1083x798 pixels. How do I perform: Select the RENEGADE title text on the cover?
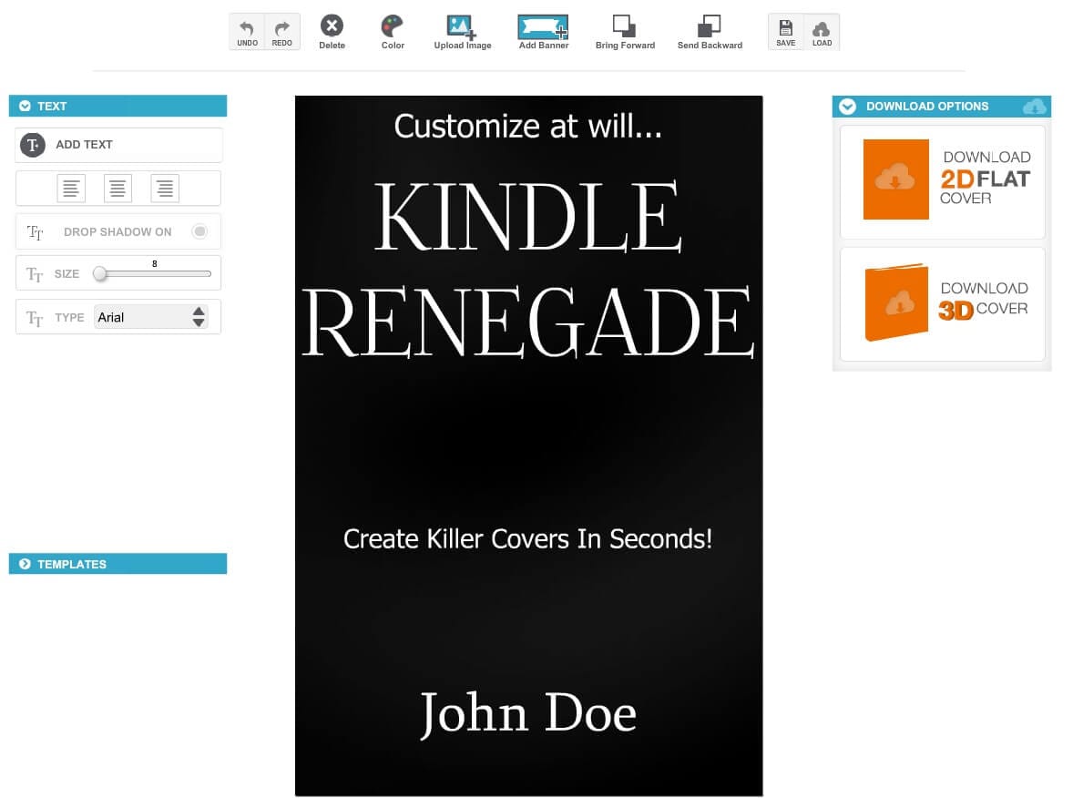pyautogui.click(x=528, y=322)
